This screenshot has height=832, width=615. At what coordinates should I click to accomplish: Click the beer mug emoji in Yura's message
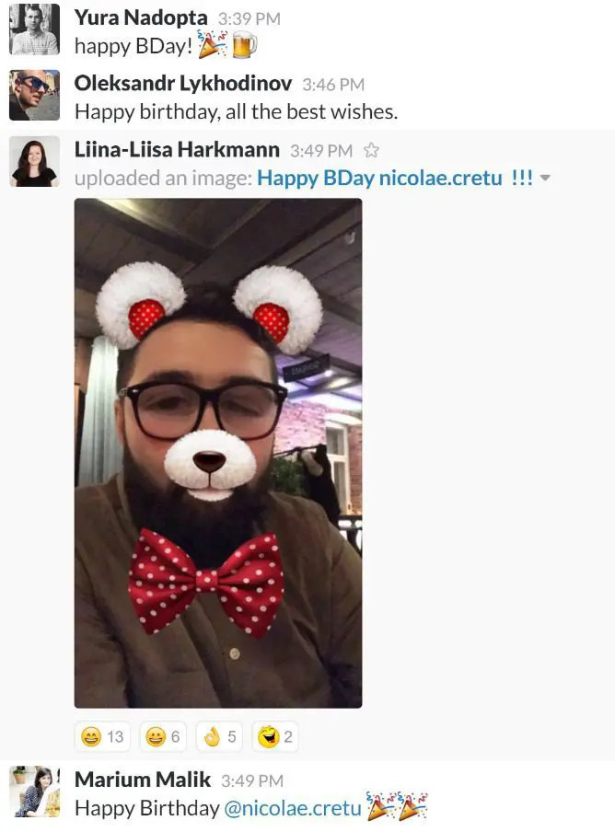click(x=245, y=44)
